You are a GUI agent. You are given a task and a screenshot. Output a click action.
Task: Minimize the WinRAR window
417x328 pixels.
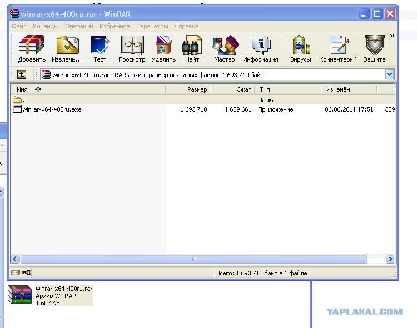tap(364, 13)
